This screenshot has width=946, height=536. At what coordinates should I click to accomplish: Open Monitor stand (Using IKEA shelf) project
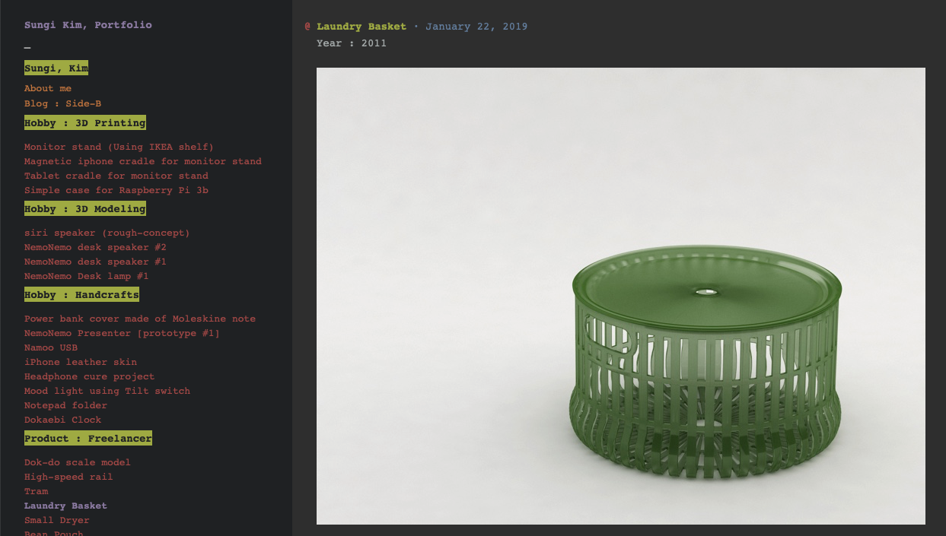click(119, 147)
